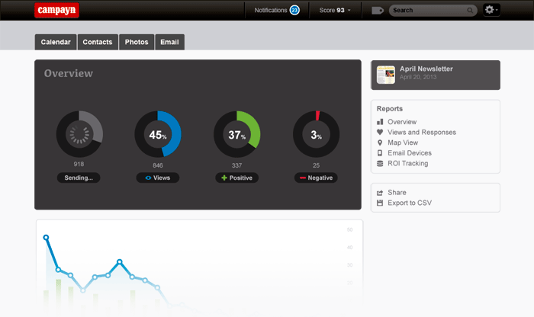The image size is (534, 317).
Task: Click the red minus icon on Negative
Action: click(302, 178)
